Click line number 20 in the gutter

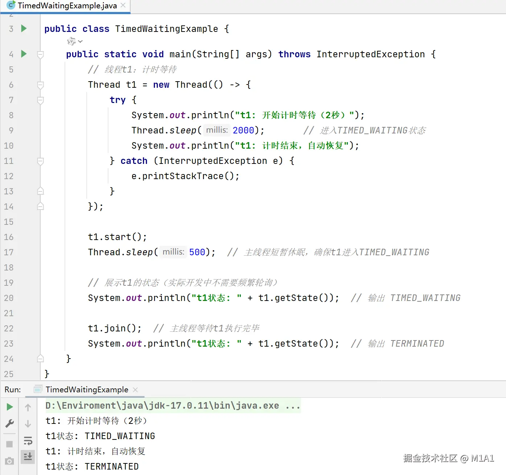click(x=9, y=298)
